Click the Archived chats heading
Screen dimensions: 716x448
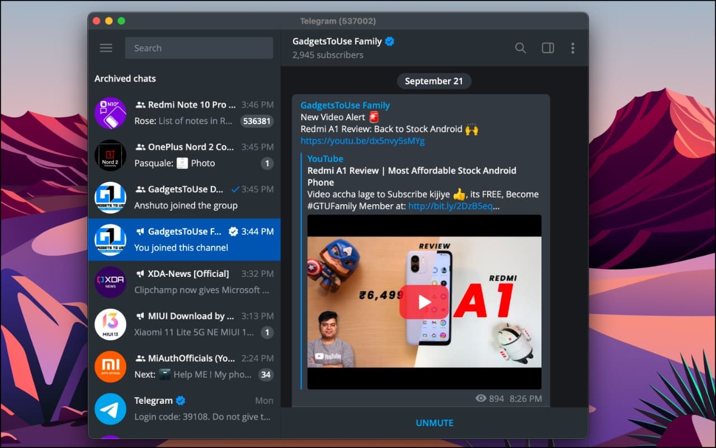tap(125, 79)
